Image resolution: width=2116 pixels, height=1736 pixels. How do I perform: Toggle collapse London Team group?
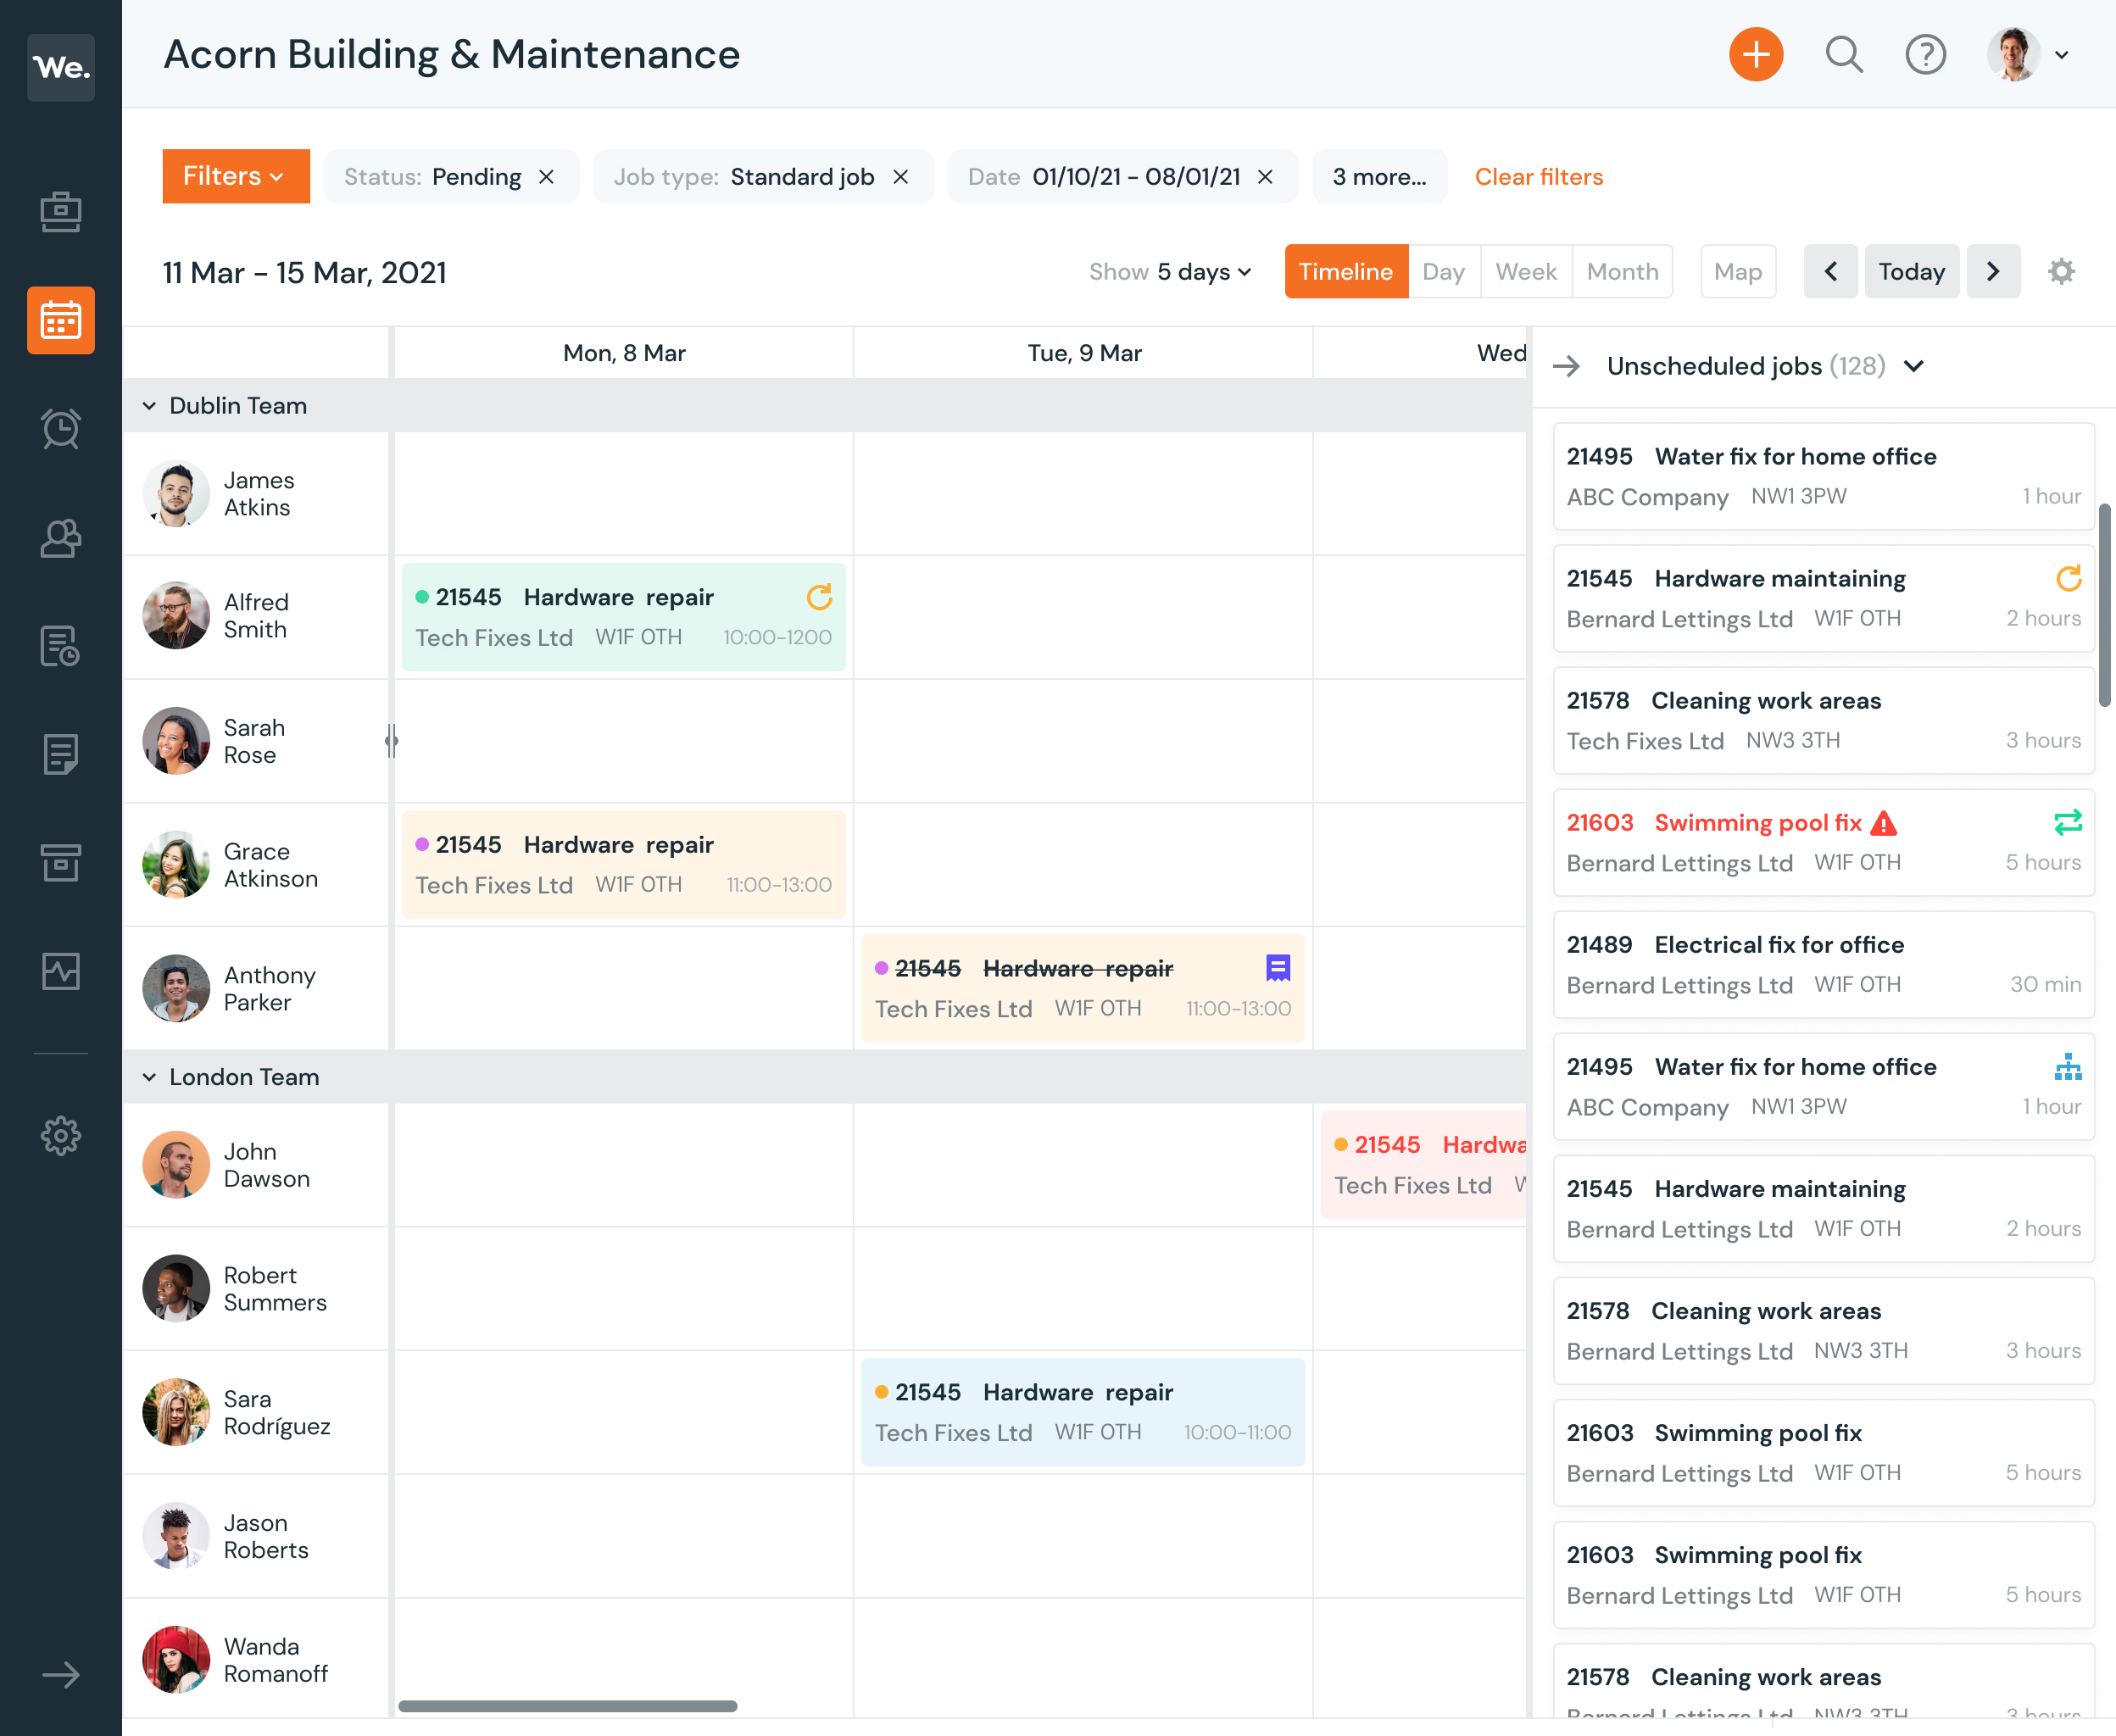pyautogui.click(x=149, y=1077)
